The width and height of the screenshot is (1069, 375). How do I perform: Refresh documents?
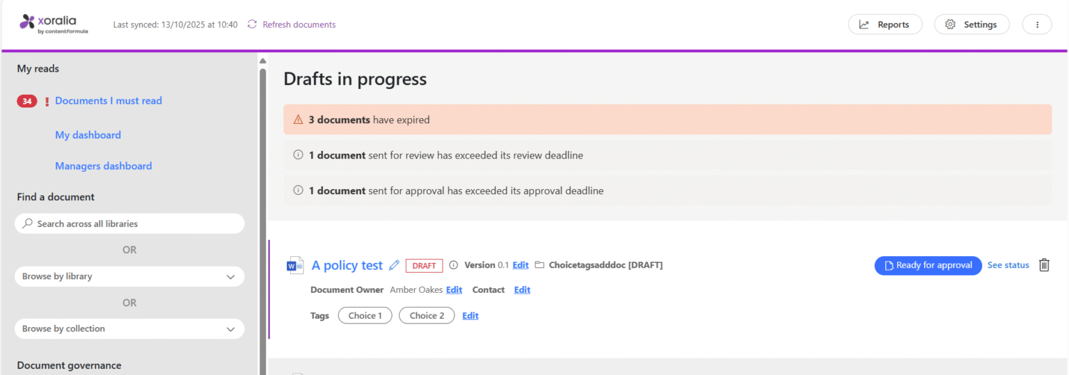(x=292, y=24)
